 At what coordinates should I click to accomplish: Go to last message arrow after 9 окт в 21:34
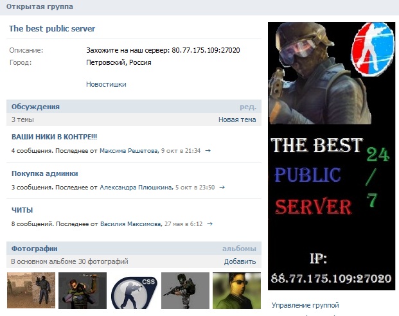208,151
